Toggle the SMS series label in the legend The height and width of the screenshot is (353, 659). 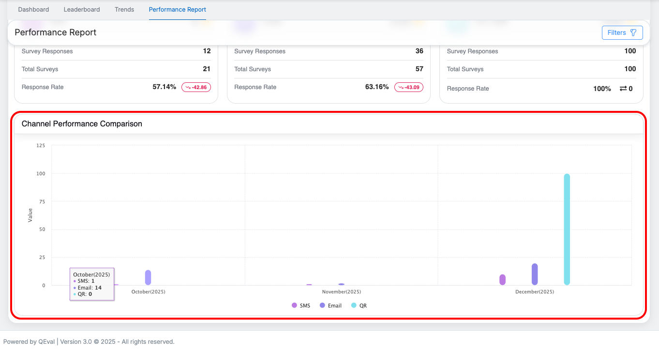305,306
